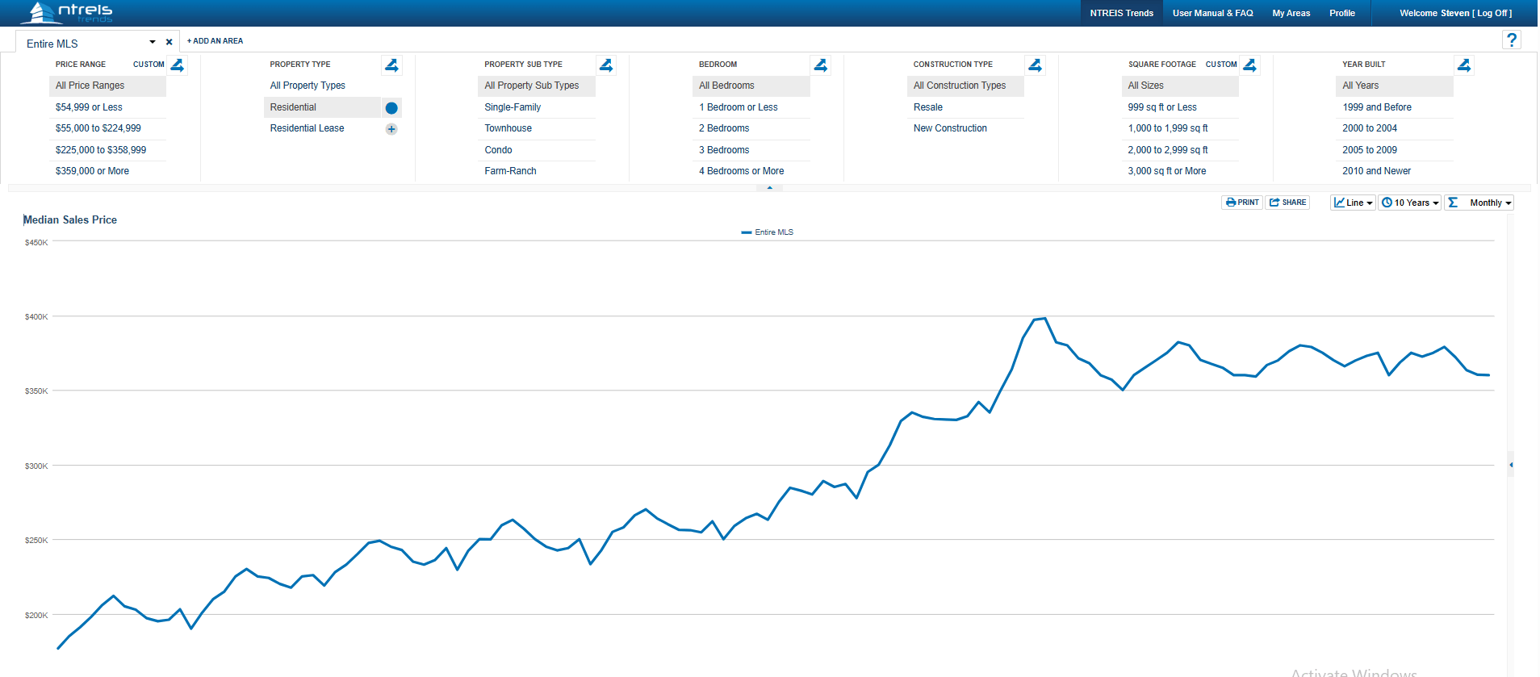The width and height of the screenshot is (1540, 677).
Task: Open the help question mark icon
Action: 1512,40
